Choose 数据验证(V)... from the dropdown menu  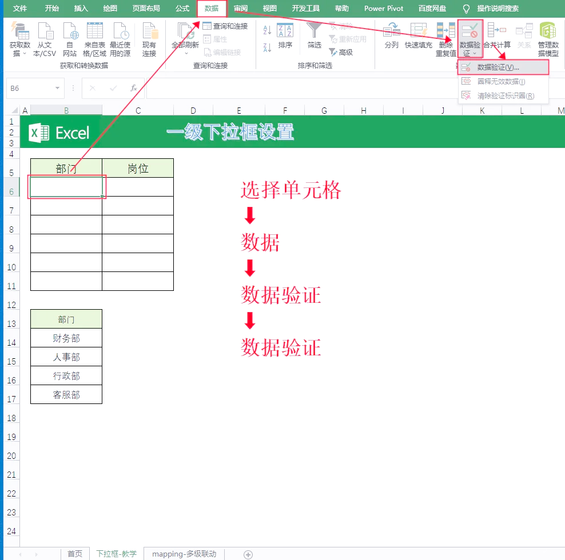[x=503, y=67]
